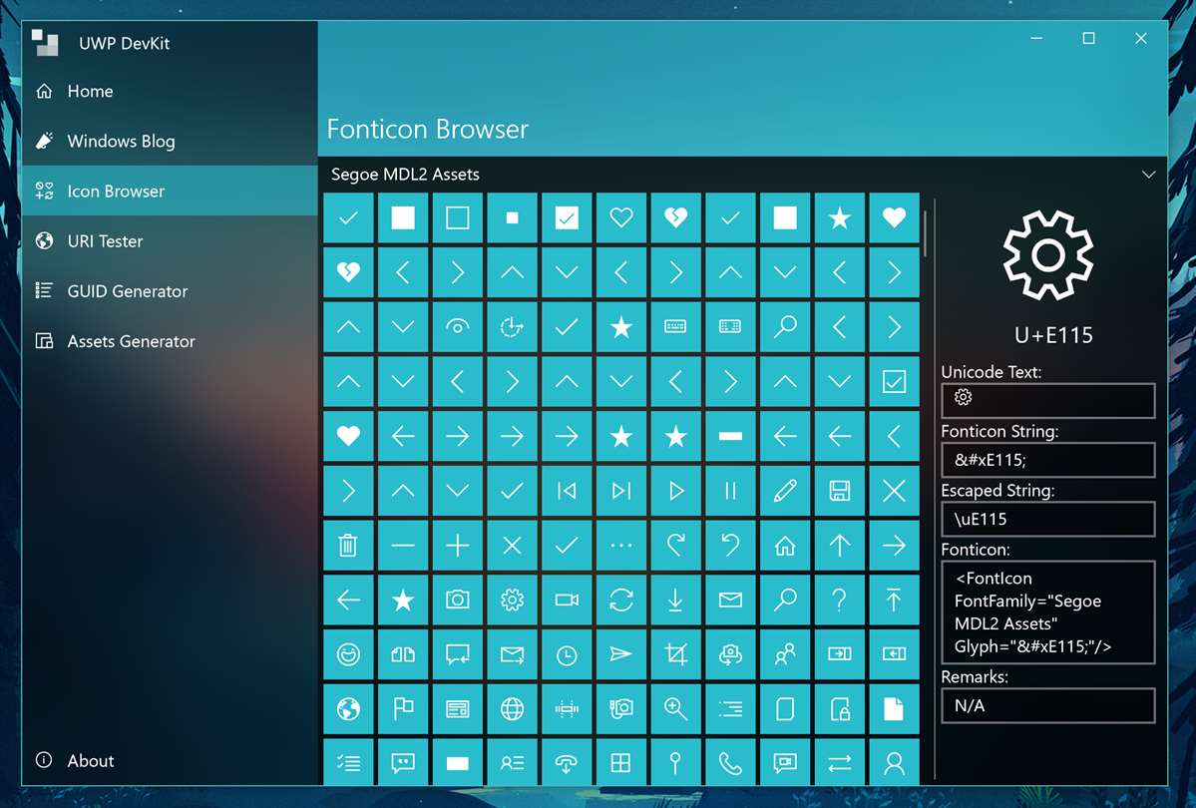This screenshot has width=1196, height=808.
Task: Select the skip-to-next track icon
Action: pyautogui.click(x=620, y=491)
